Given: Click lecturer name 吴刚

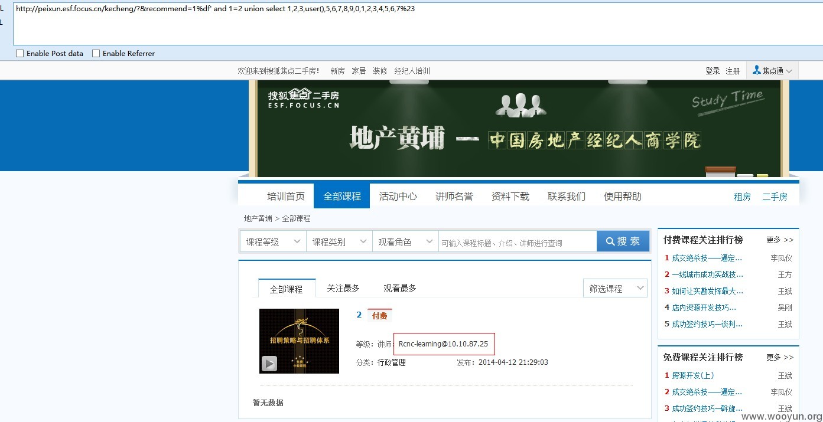Looking at the screenshot, I should pos(785,307).
